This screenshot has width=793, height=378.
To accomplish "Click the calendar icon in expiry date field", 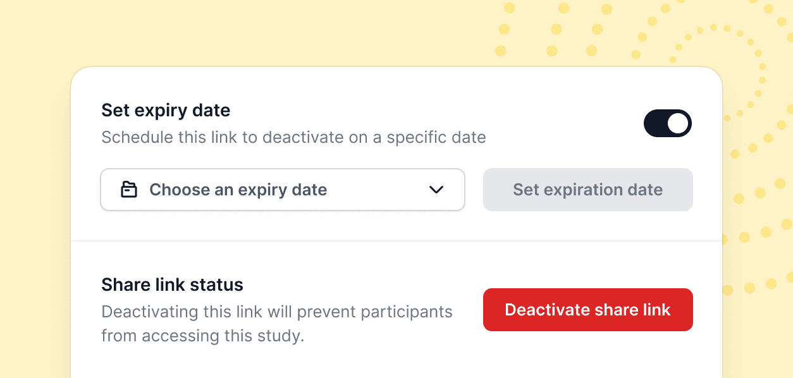I will [129, 190].
